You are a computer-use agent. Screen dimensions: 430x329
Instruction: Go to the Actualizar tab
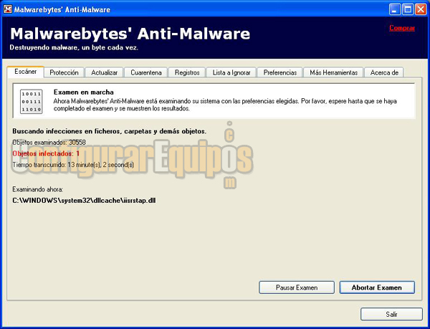[x=104, y=72]
